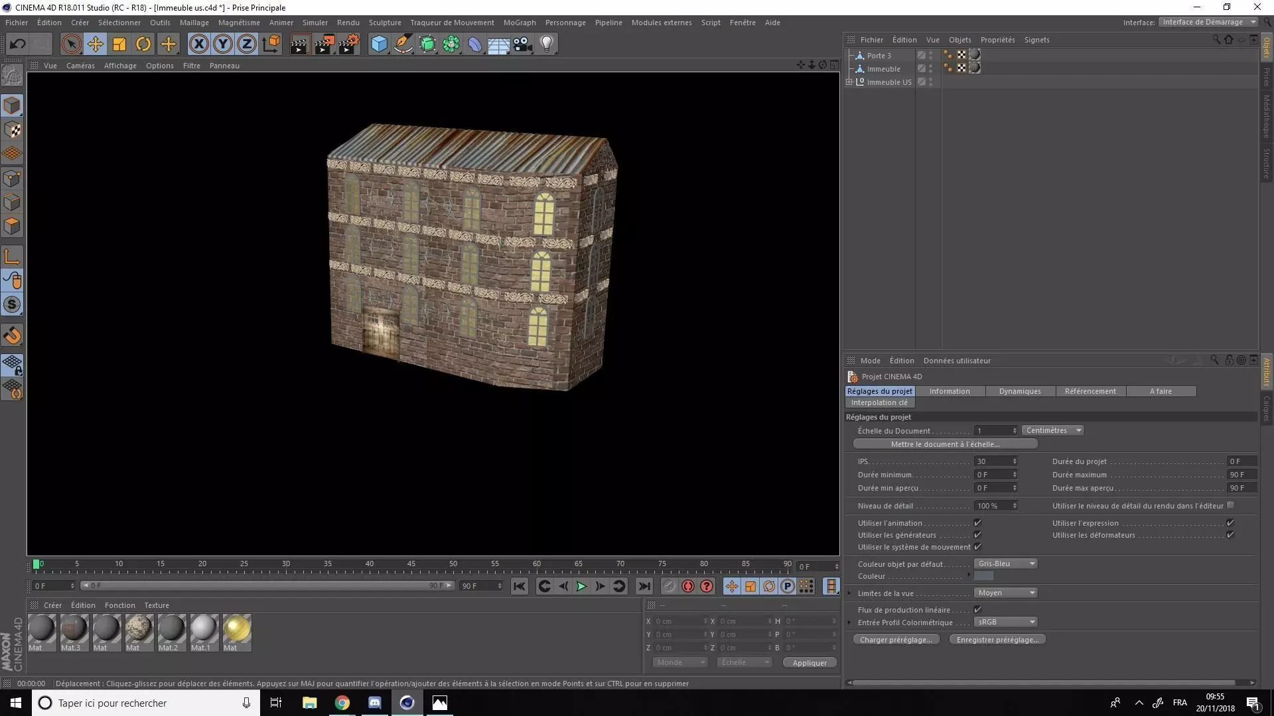Viewport: 1274px width, 716px height.
Task: Click Mettre le document à l'échelle button
Action: (x=945, y=444)
